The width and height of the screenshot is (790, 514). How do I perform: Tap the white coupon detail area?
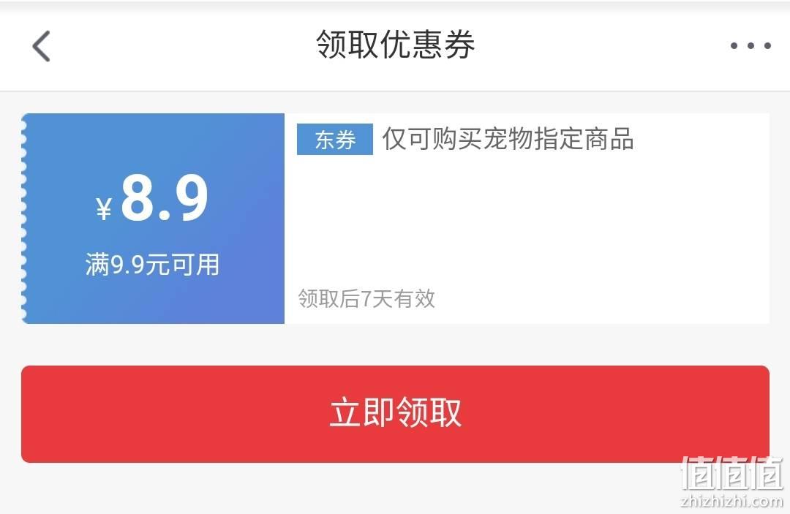[x=527, y=219]
